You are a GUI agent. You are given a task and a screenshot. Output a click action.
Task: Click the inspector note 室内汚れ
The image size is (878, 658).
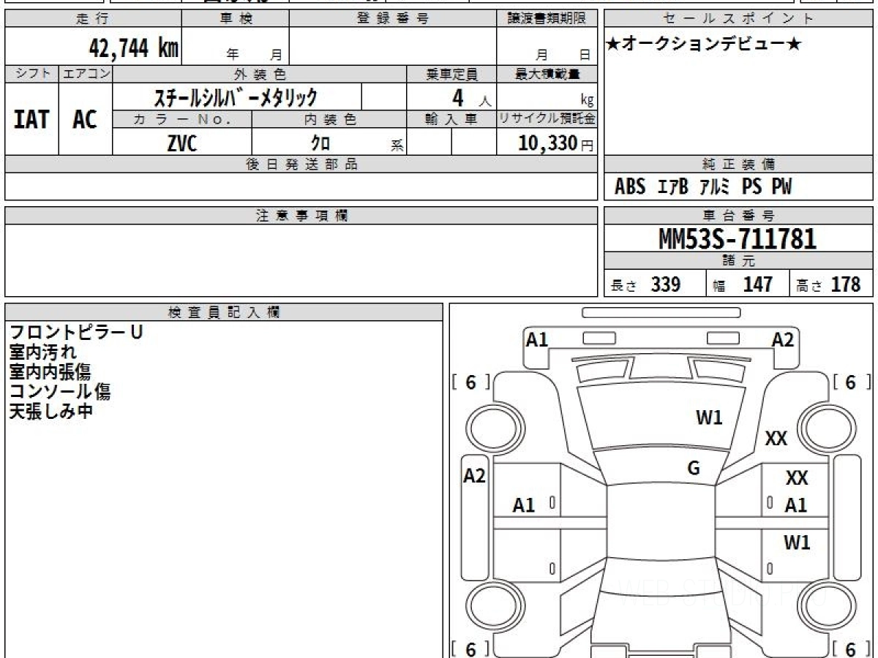[42, 352]
